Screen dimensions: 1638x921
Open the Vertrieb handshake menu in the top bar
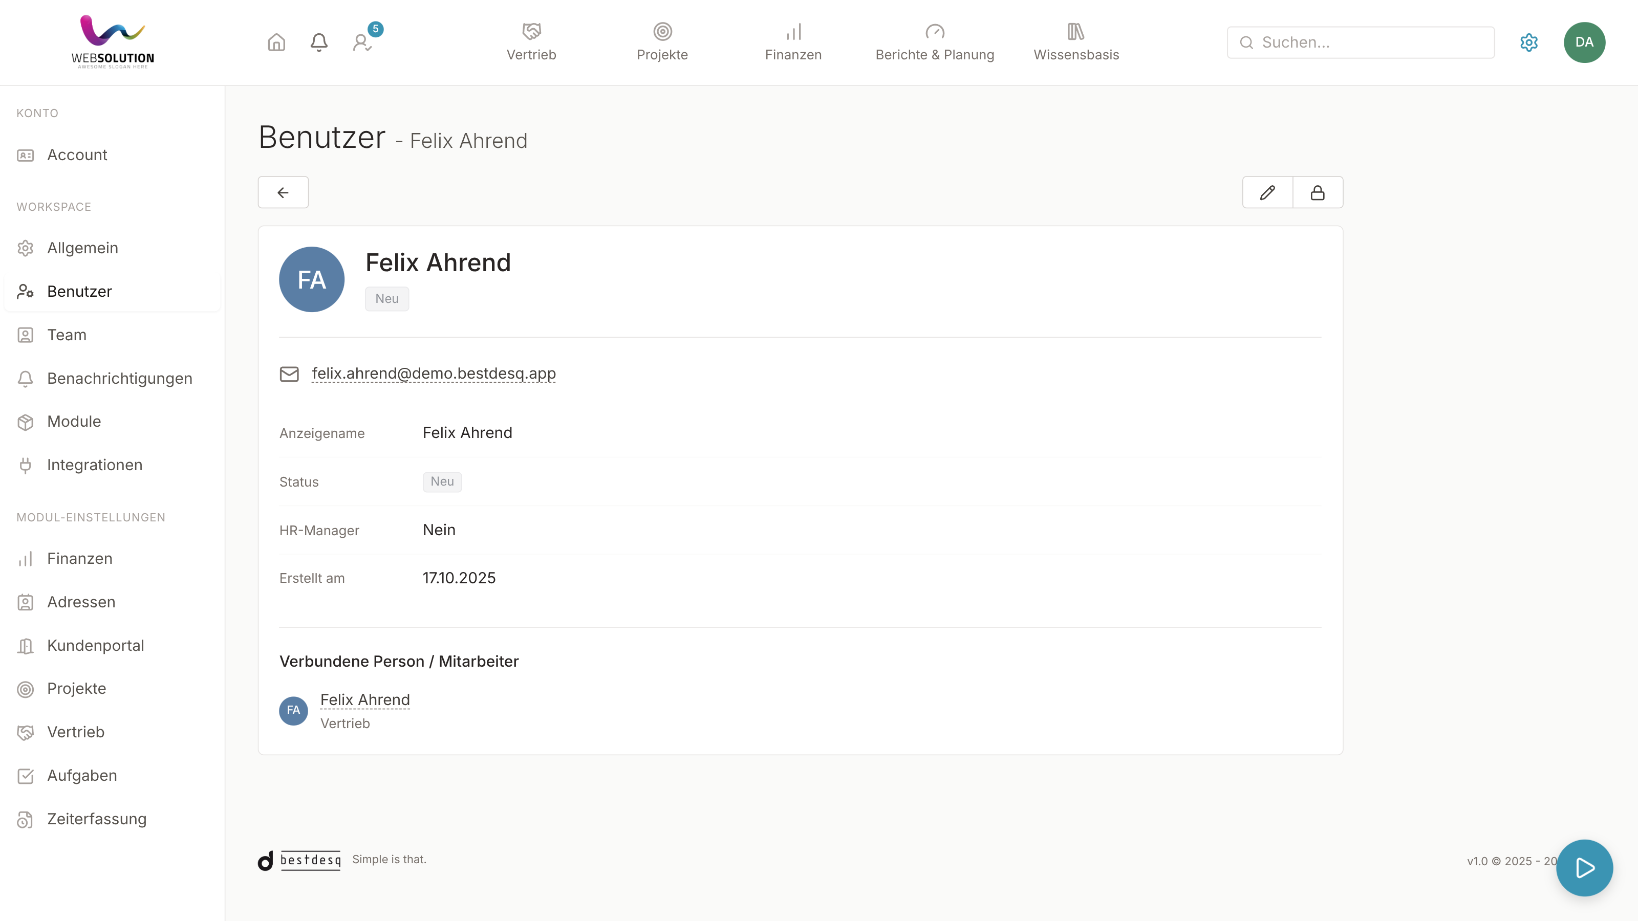click(x=531, y=42)
